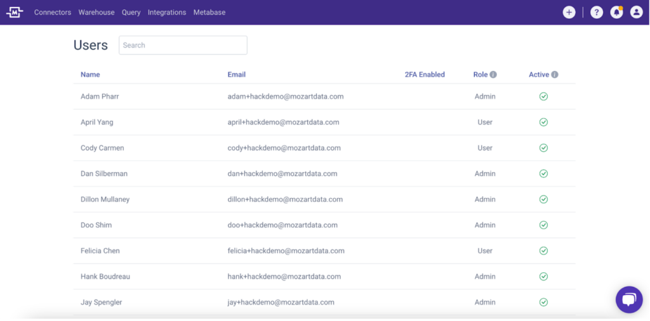Click email dan+hackdemo@mozartdata.com
Image resolution: width=650 pixels, height=321 pixels.
click(x=282, y=173)
